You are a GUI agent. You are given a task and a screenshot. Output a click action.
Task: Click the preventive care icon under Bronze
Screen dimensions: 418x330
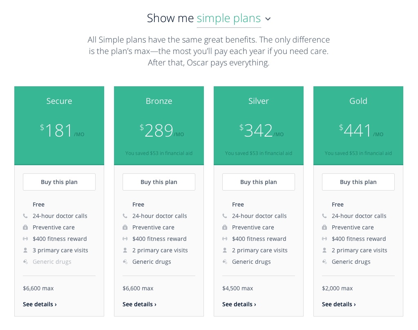coord(125,227)
